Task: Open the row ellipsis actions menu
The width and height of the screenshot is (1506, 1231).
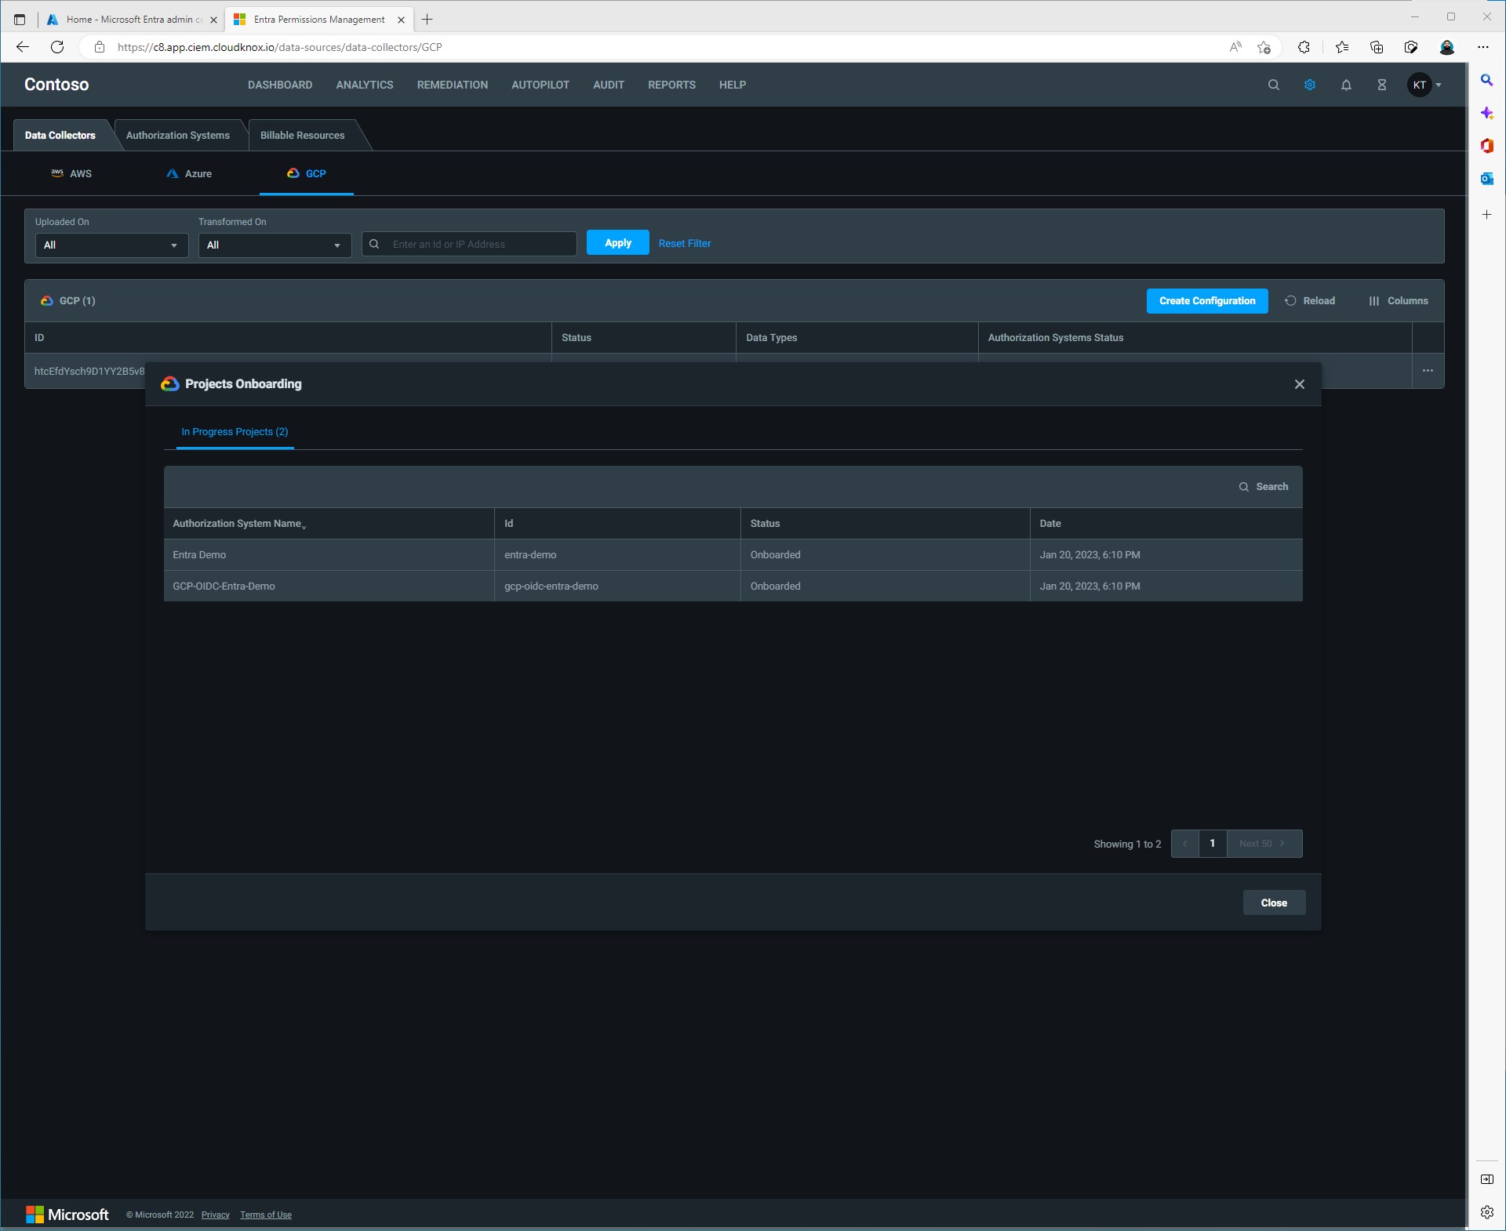Action: (x=1428, y=371)
